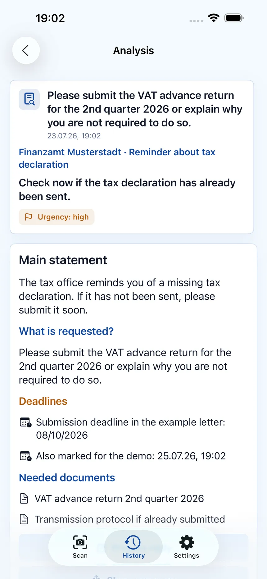Click calendar icon beside demo marked date

click(25, 456)
